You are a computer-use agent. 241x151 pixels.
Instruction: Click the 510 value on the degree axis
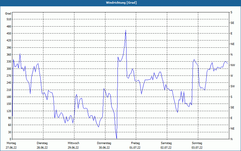tap(9, 19)
